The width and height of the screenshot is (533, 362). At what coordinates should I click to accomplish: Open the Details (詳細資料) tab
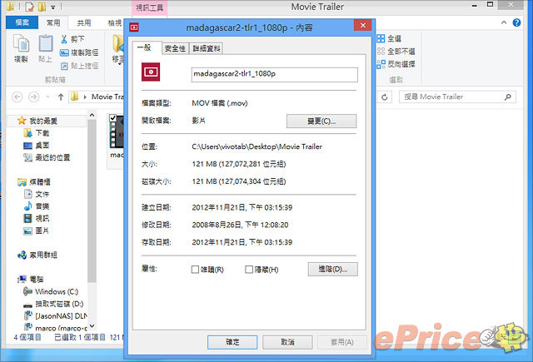tap(207, 48)
